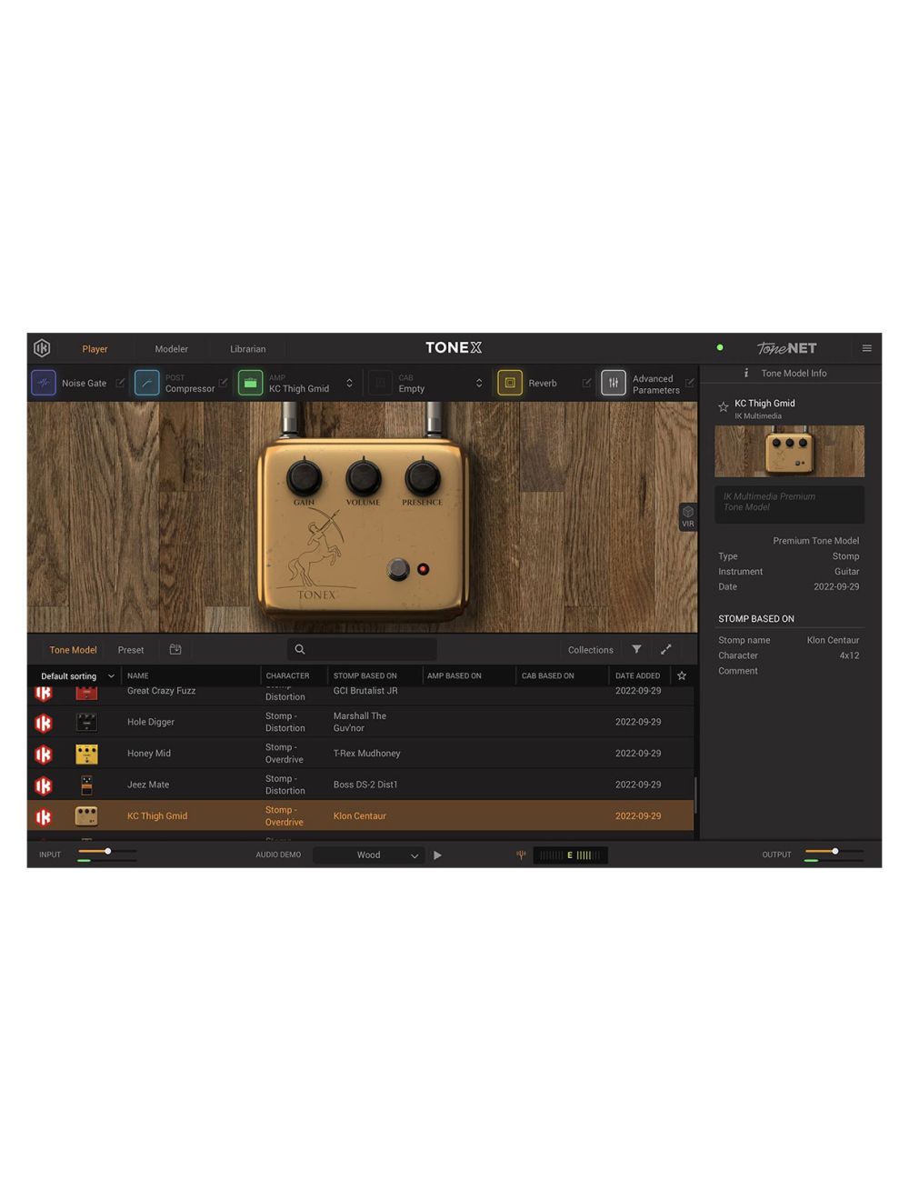The image size is (909, 1200).
Task: Switch to the Preset tab
Action: [130, 649]
